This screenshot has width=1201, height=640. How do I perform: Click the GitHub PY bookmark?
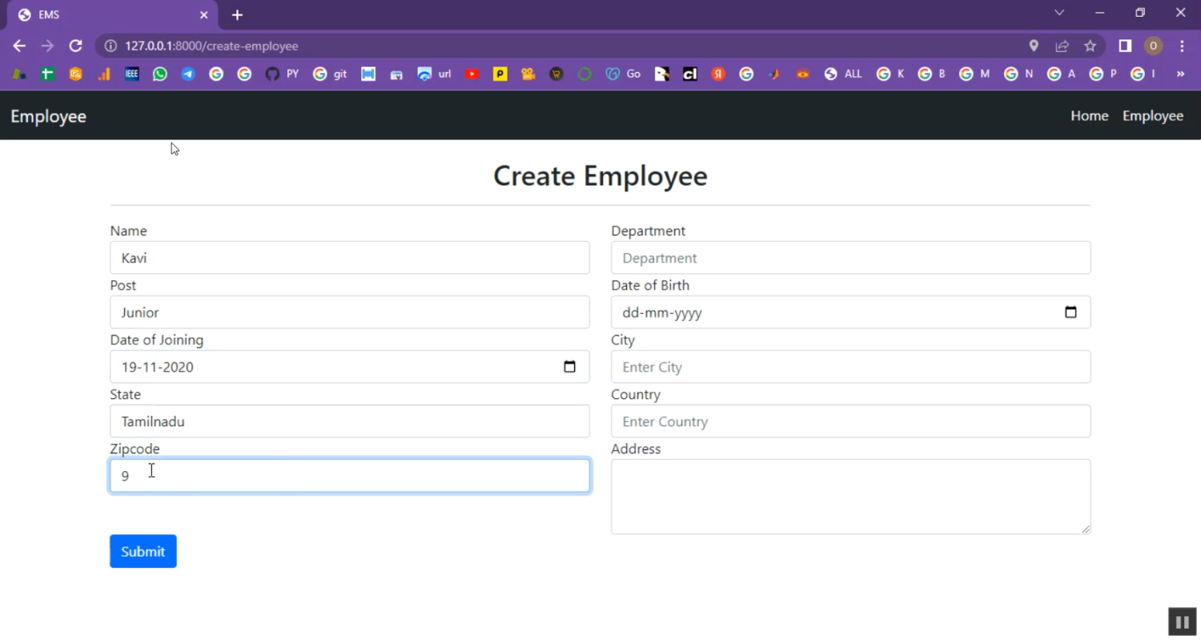click(x=281, y=74)
